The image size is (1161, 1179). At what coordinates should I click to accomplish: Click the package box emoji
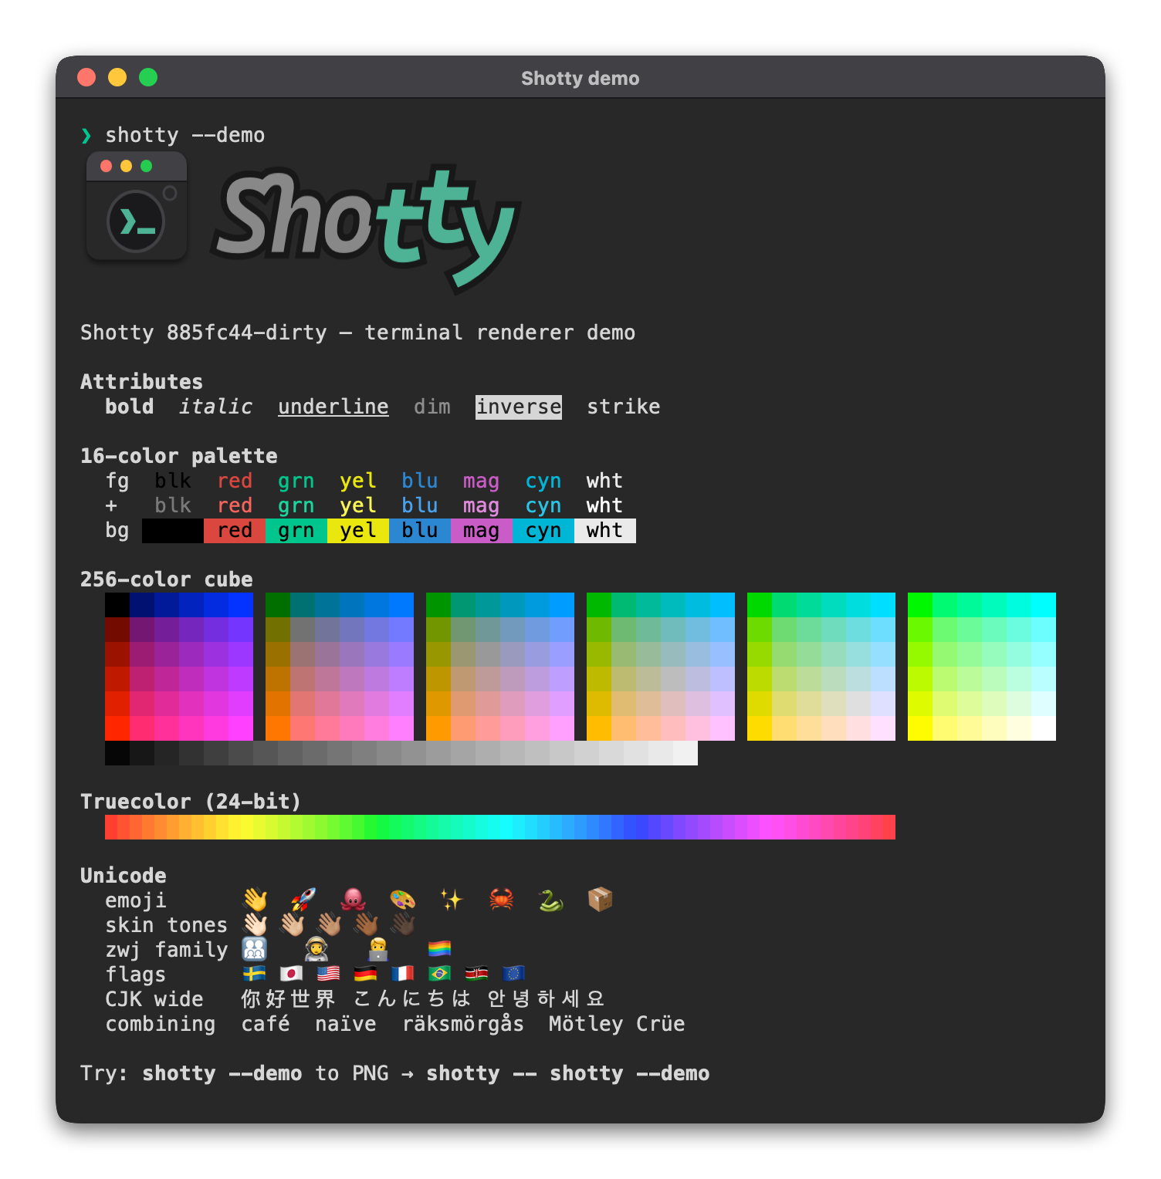(x=600, y=900)
